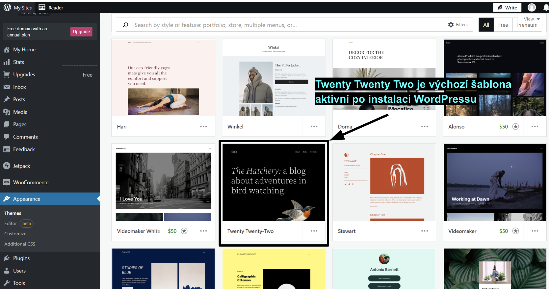The width and height of the screenshot is (549, 289).
Task: Open the Customize submenu link
Action: click(x=15, y=234)
